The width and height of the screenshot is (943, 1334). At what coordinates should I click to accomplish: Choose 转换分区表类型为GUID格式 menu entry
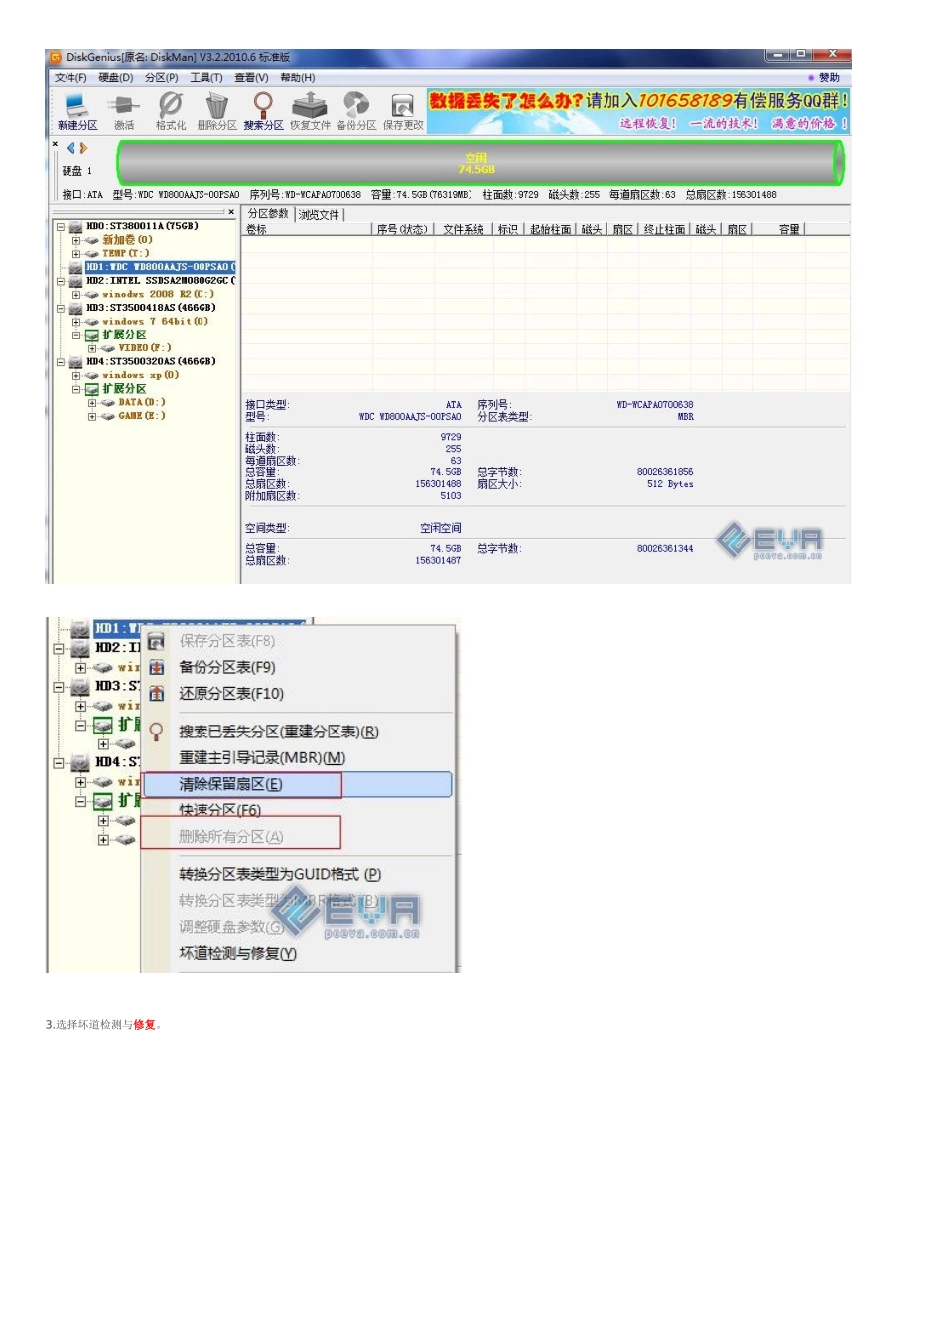click(x=280, y=875)
